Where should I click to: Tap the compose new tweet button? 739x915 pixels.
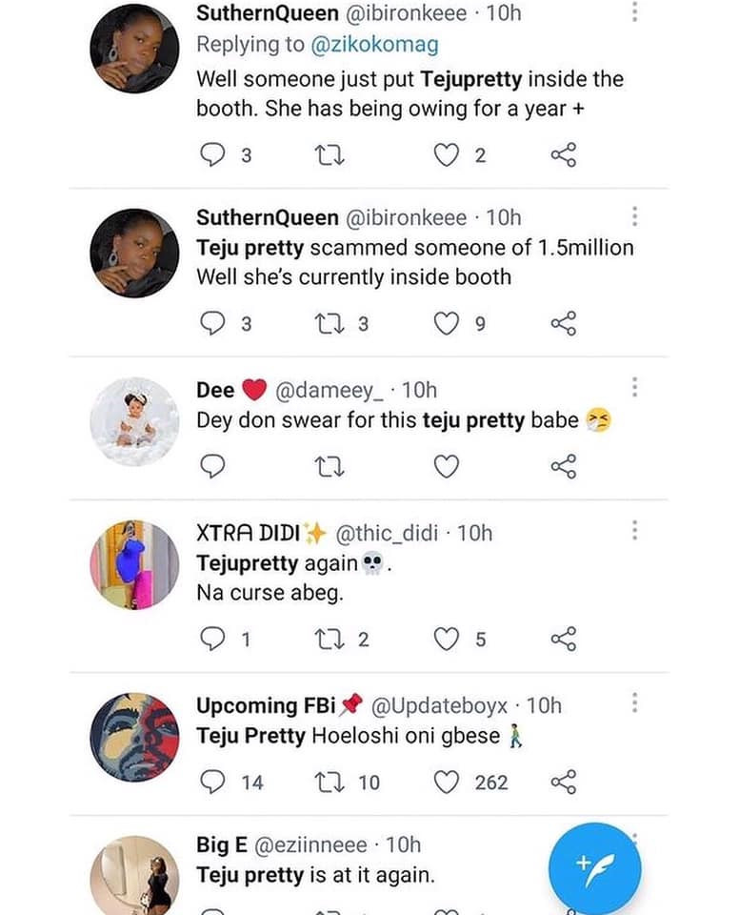(594, 867)
